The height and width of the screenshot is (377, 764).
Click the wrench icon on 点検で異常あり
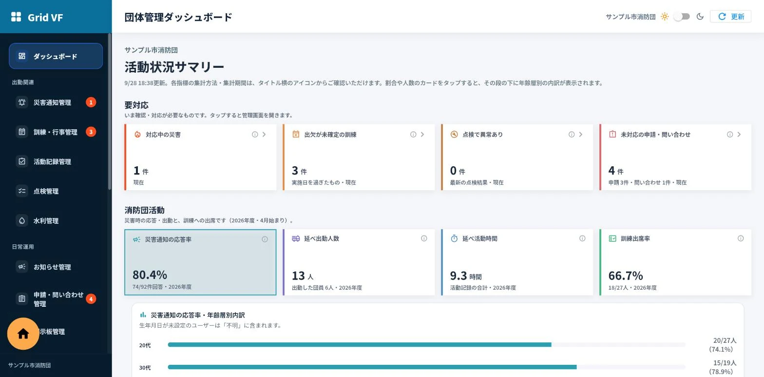coord(454,134)
